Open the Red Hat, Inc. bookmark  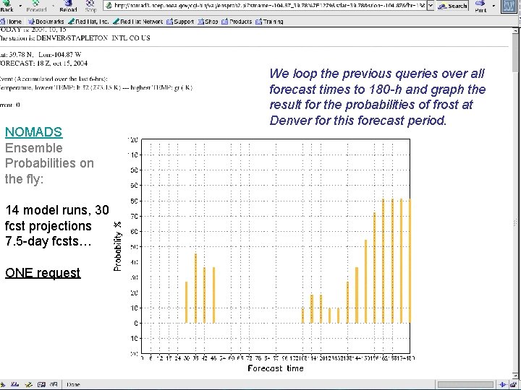tap(88, 22)
